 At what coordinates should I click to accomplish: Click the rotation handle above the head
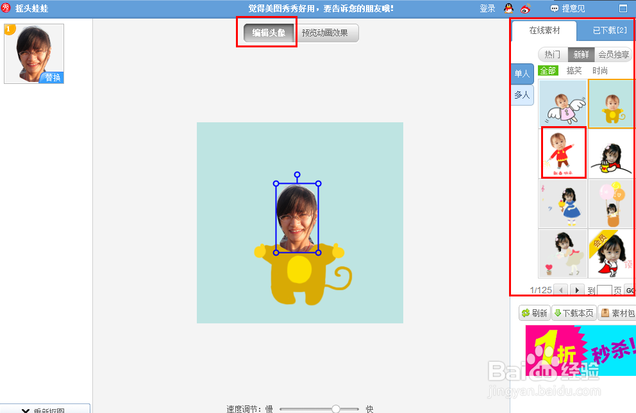pyautogui.click(x=297, y=175)
